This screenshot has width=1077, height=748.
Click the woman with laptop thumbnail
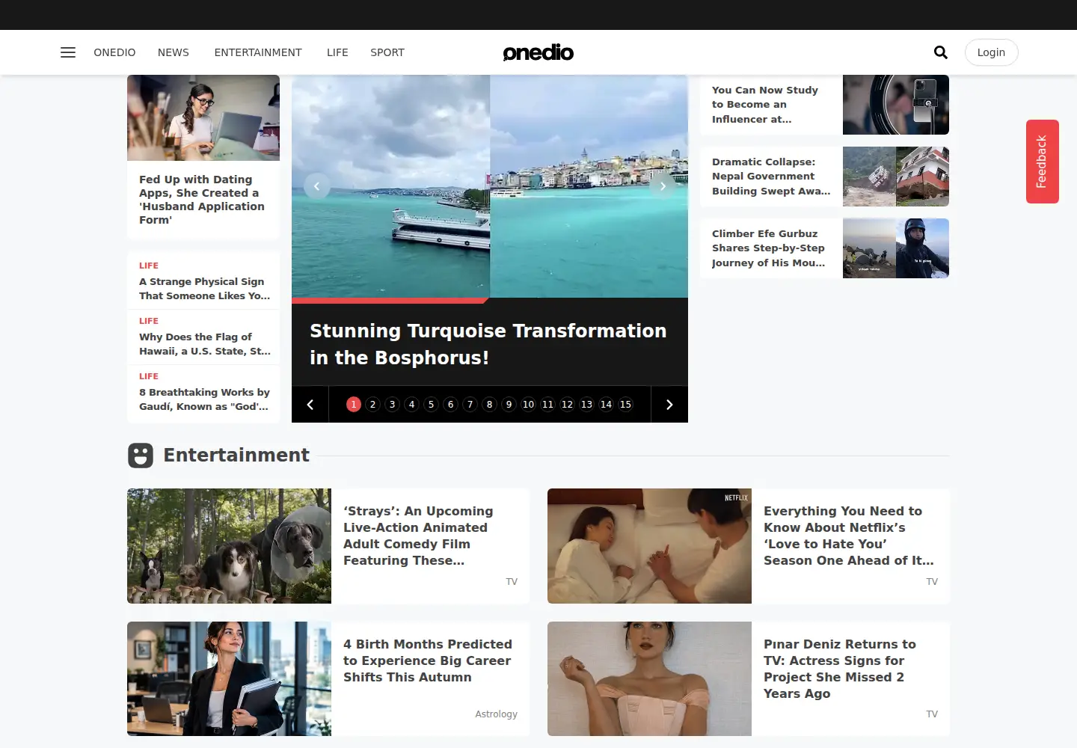203,117
